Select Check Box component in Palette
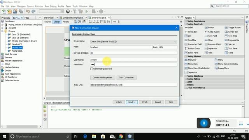The width and height of the screenshot is (249, 140). coord(191,32)
